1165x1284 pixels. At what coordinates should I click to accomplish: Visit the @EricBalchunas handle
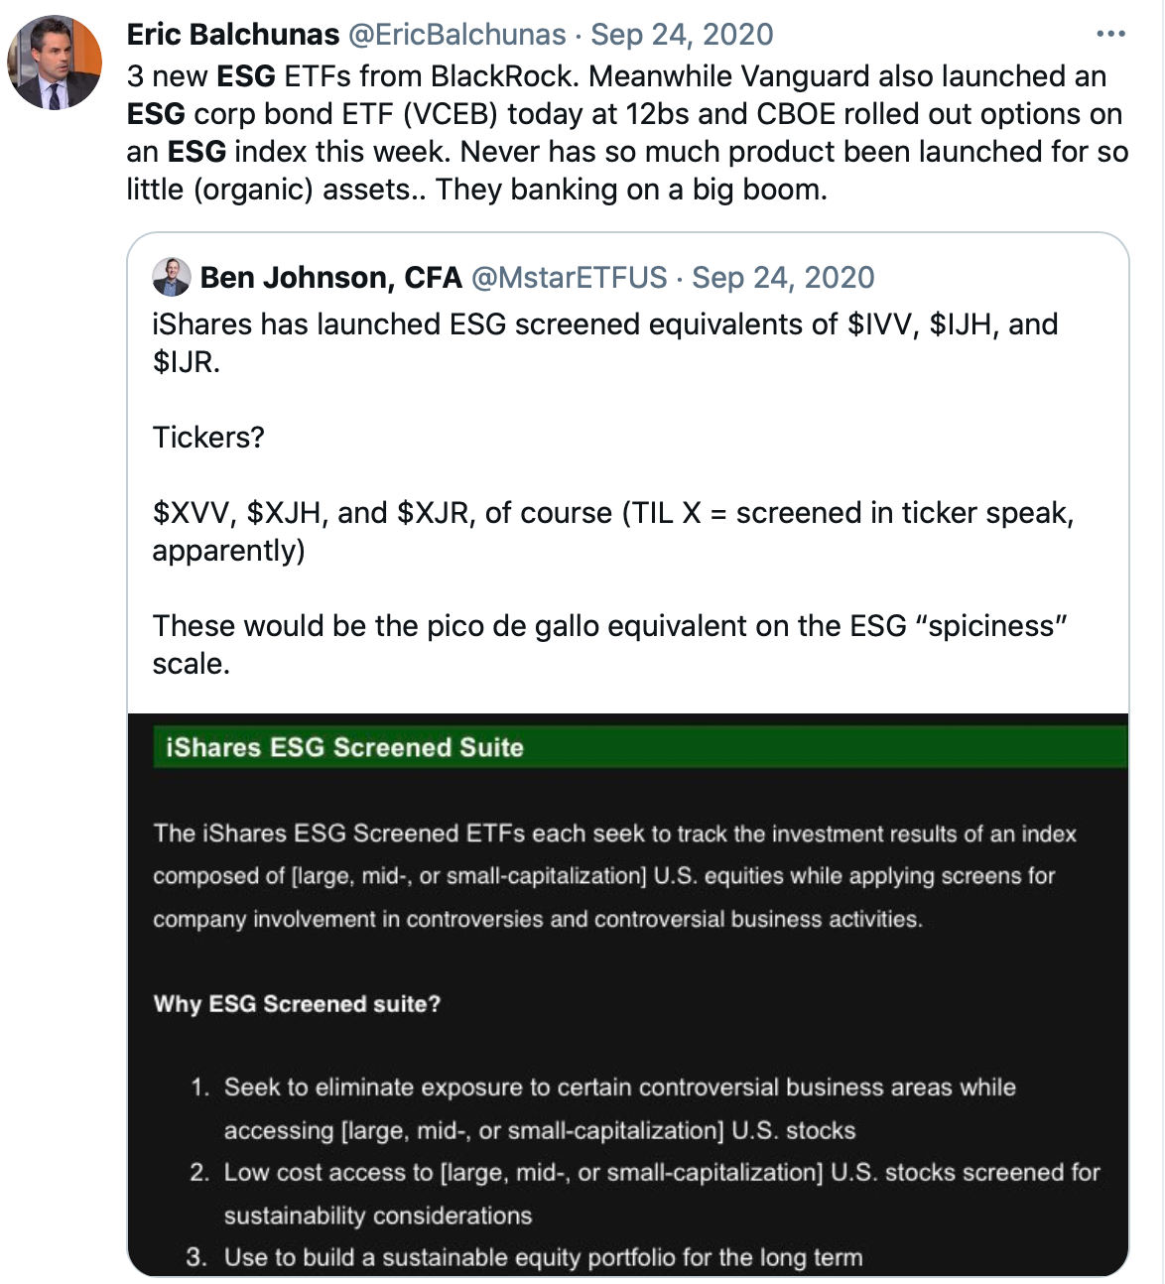tap(456, 35)
